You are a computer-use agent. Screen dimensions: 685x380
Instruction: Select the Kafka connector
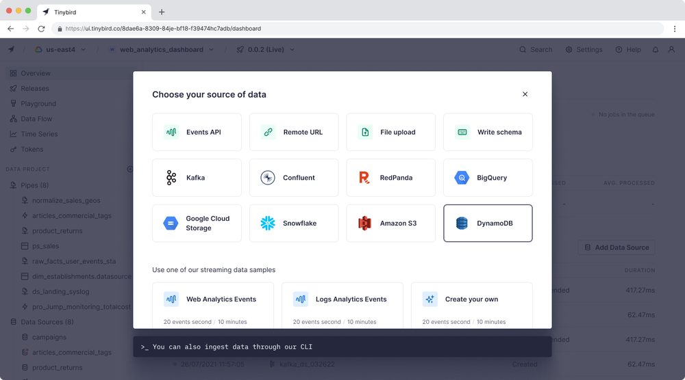(197, 178)
